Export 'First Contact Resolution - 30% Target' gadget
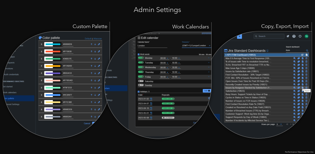315x154 pixels. 303,75
